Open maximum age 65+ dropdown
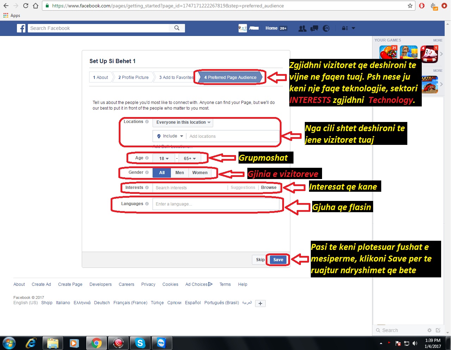This screenshot has width=451, height=350. (x=190, y=158)
